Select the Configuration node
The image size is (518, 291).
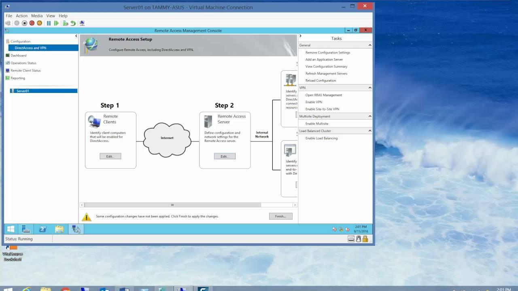click(x=20, y=41)
